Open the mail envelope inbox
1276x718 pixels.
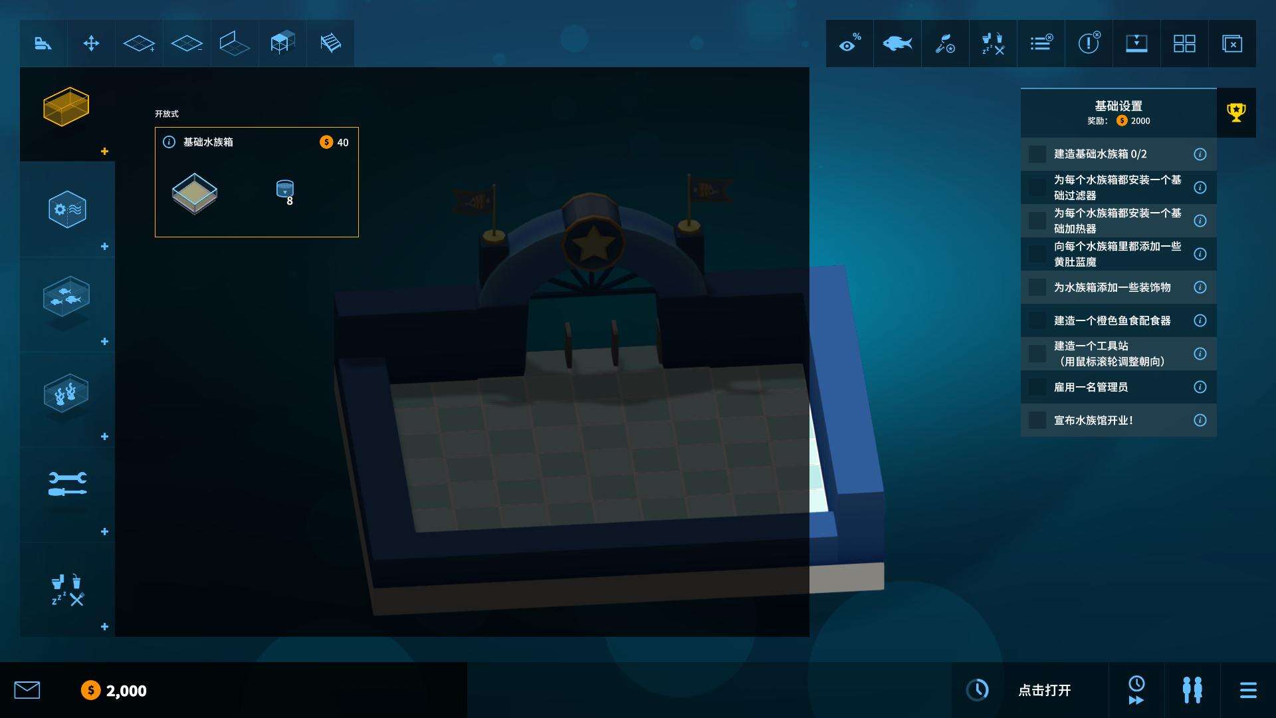pos(27,690)
